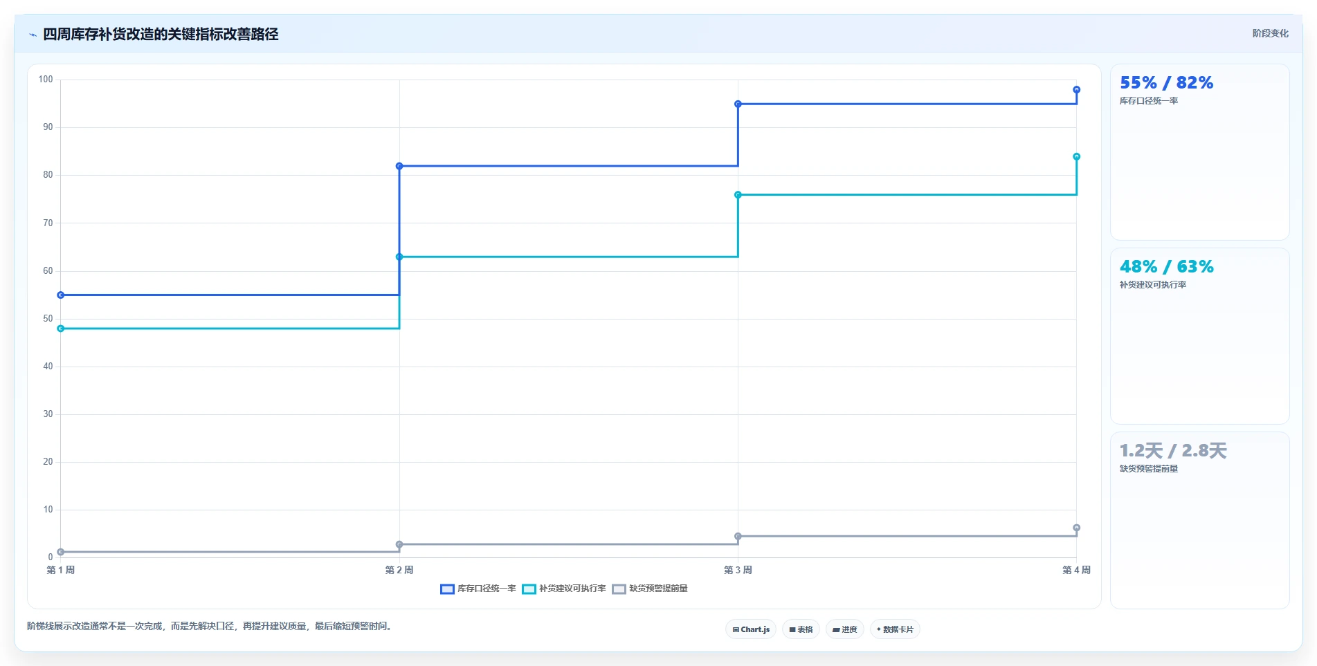Click gray data point at 第 2 周
Screen dimensions: 1317x666
click(399, 544)
